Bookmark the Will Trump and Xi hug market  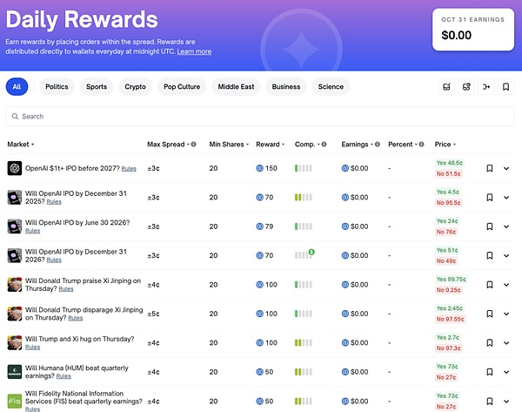pos(489,341)
